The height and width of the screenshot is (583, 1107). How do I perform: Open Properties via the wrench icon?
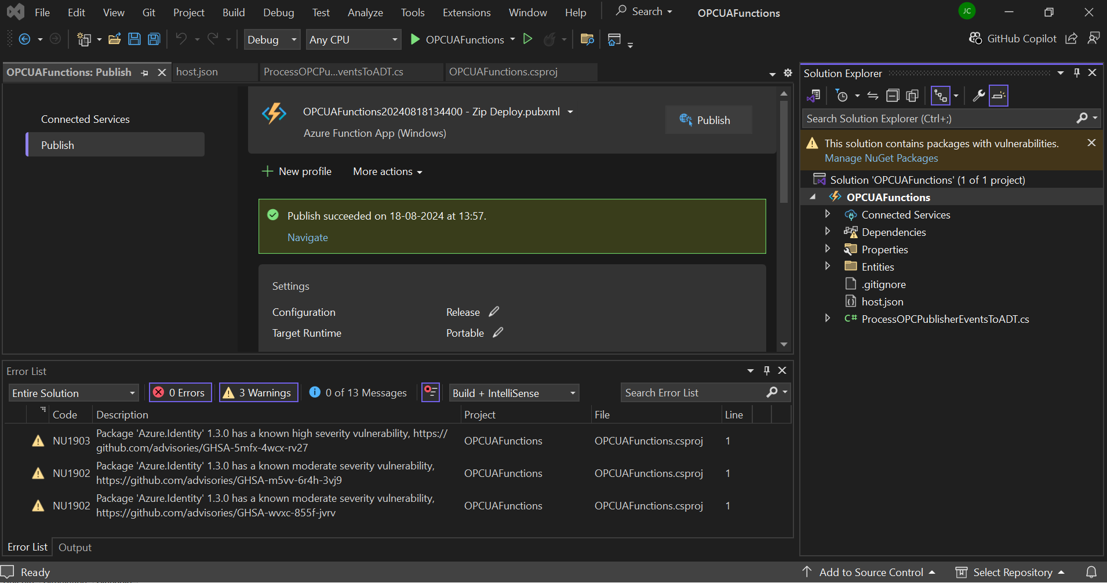(979, 96)
